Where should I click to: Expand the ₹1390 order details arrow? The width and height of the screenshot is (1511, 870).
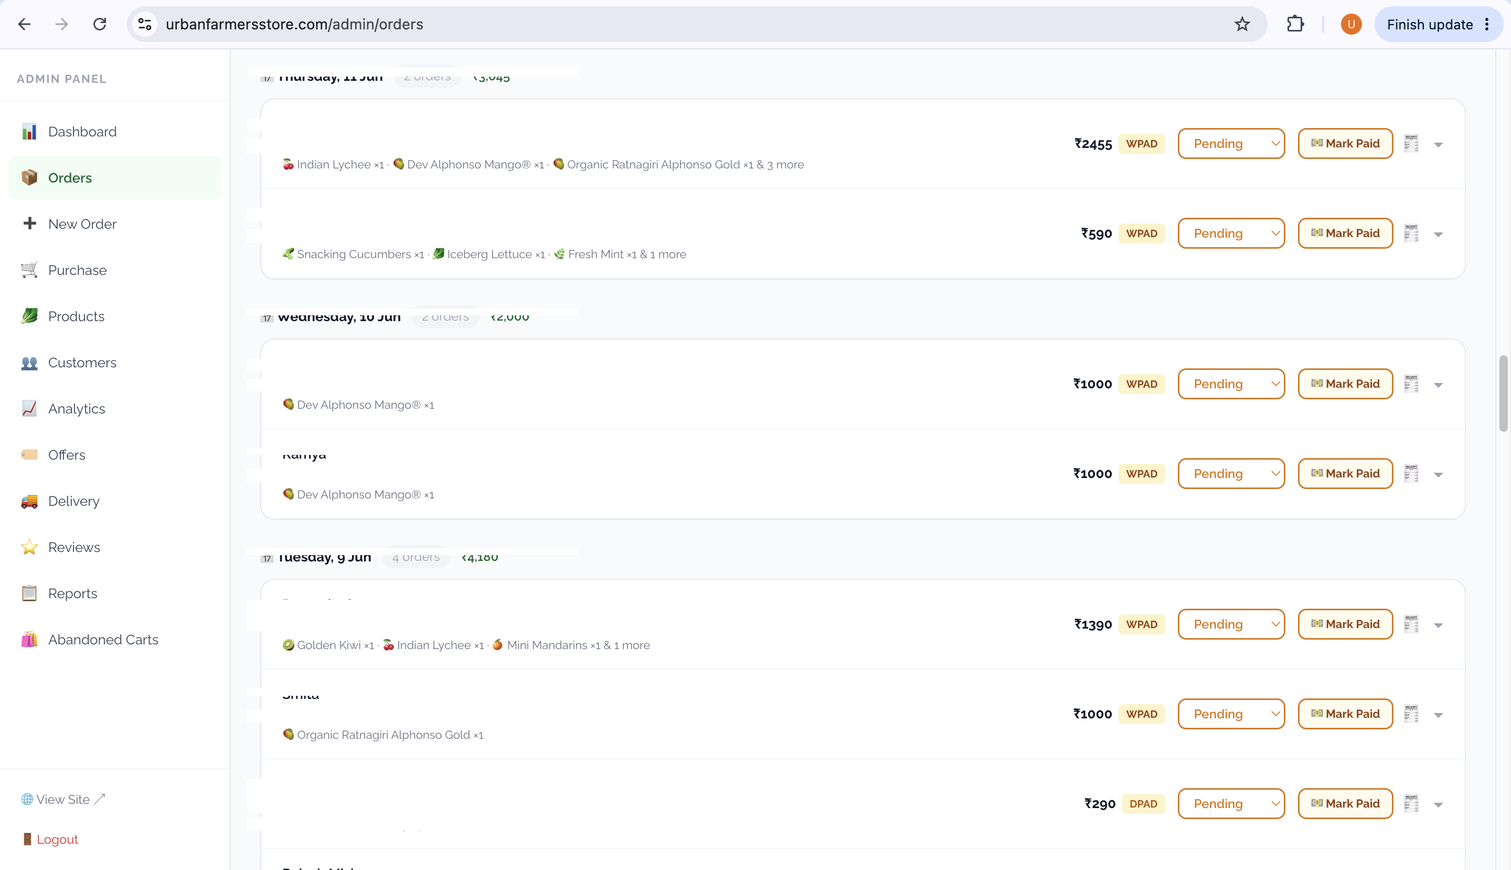[1438, 625]
